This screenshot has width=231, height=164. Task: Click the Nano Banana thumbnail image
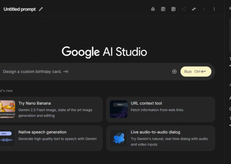7,109
